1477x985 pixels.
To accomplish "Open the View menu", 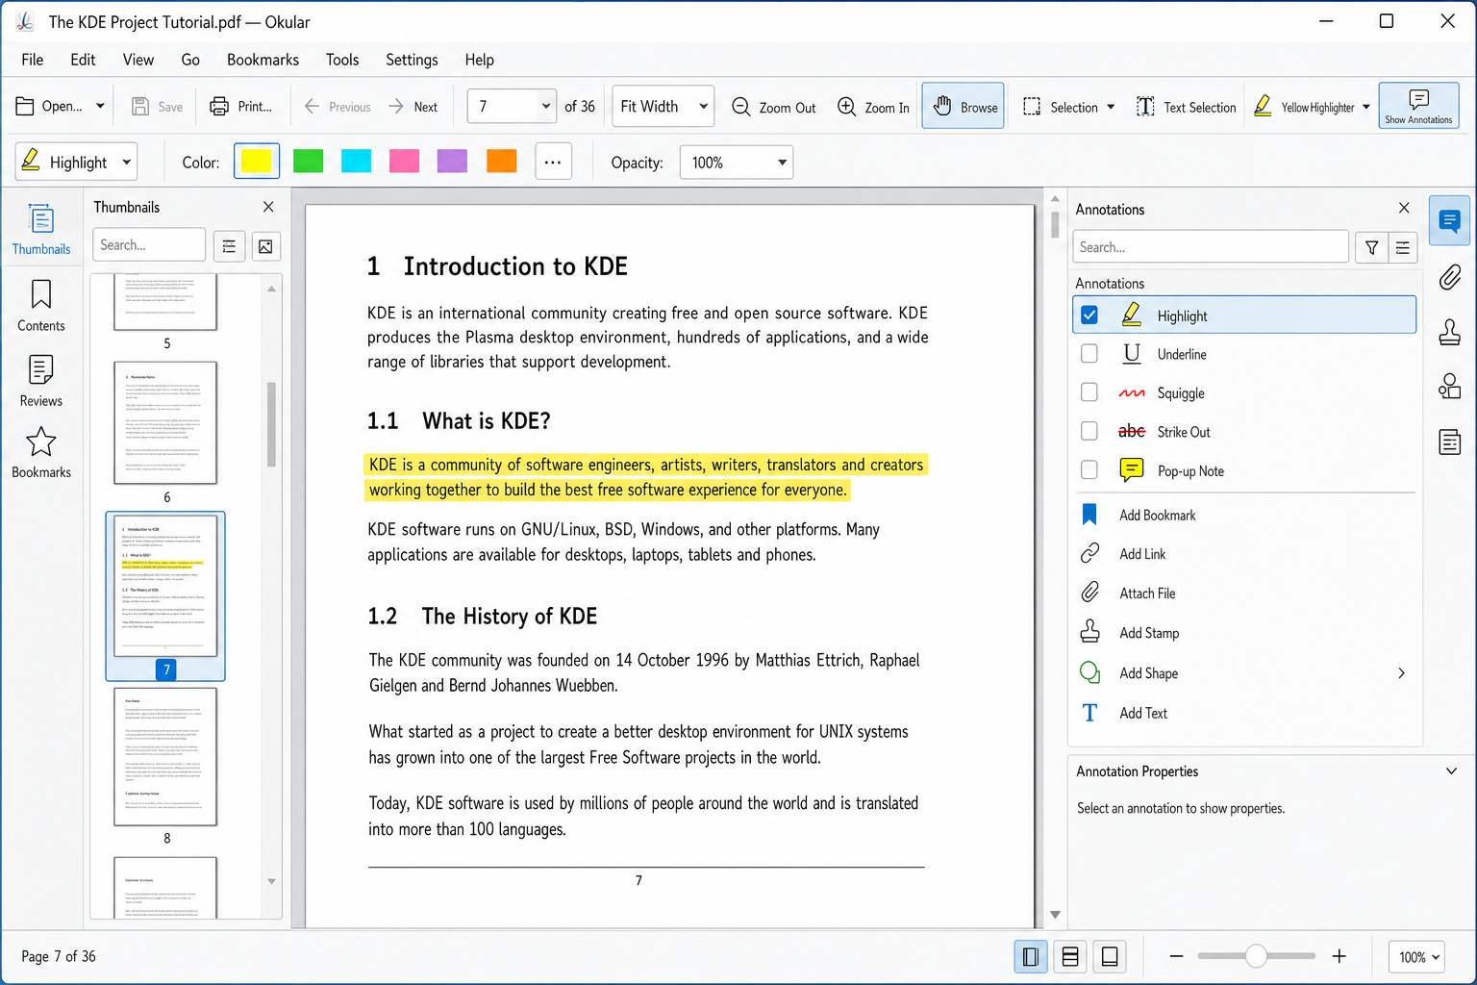I will pyautogui.click(x=138, y=60).
